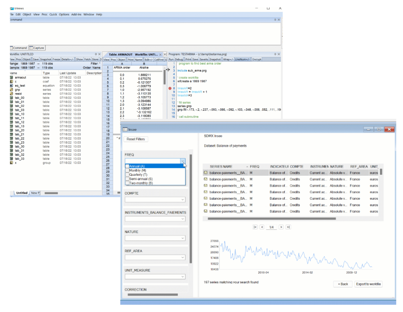The height and width of the screenshot is (312, 403).
Task: Click the Back button in Insee dialog
Action: tap(343, 284)
